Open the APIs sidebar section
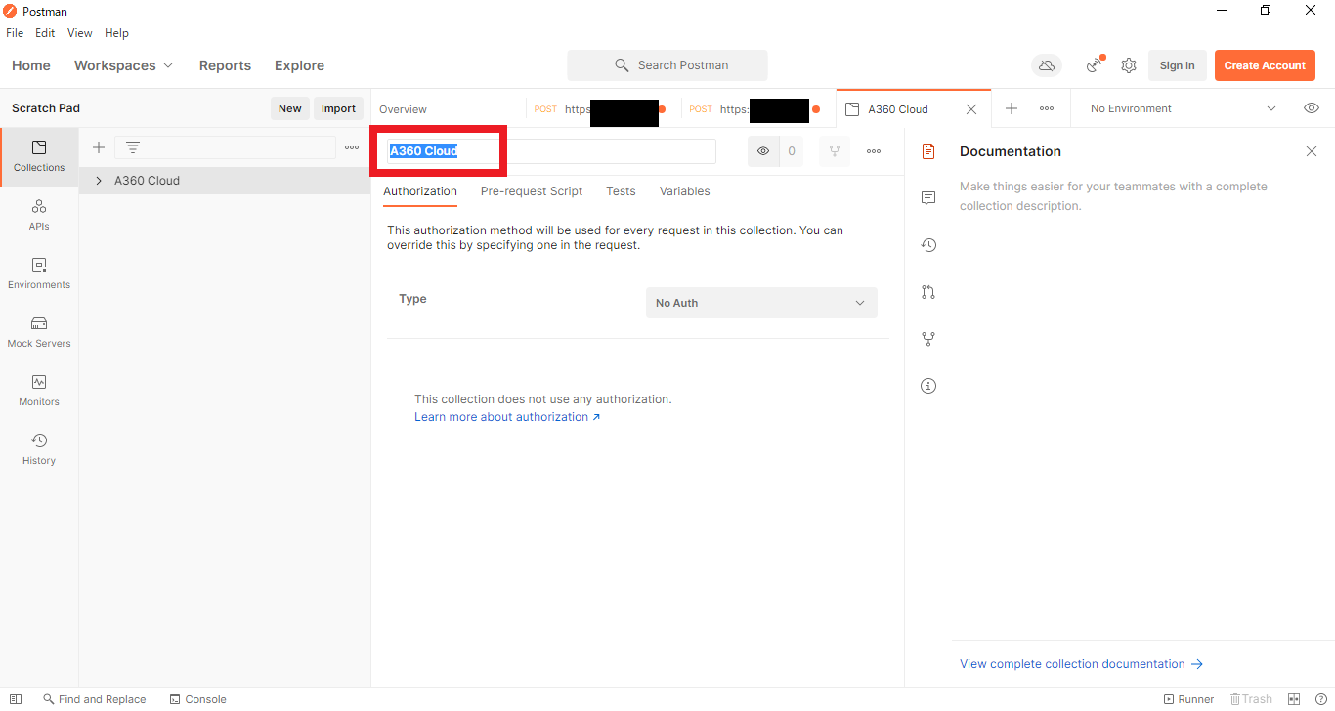The width and height of the screenshot is (1335, 711). (39, 215)
